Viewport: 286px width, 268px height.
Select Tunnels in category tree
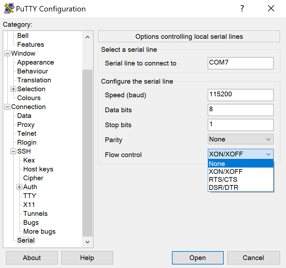coord(35,214)
